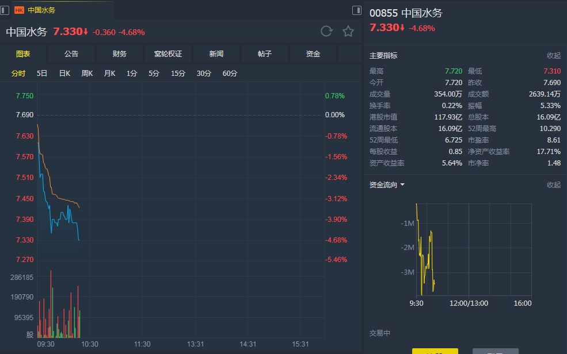
Task: Click the -4.68% percent axis label
Action: (336, 240)
